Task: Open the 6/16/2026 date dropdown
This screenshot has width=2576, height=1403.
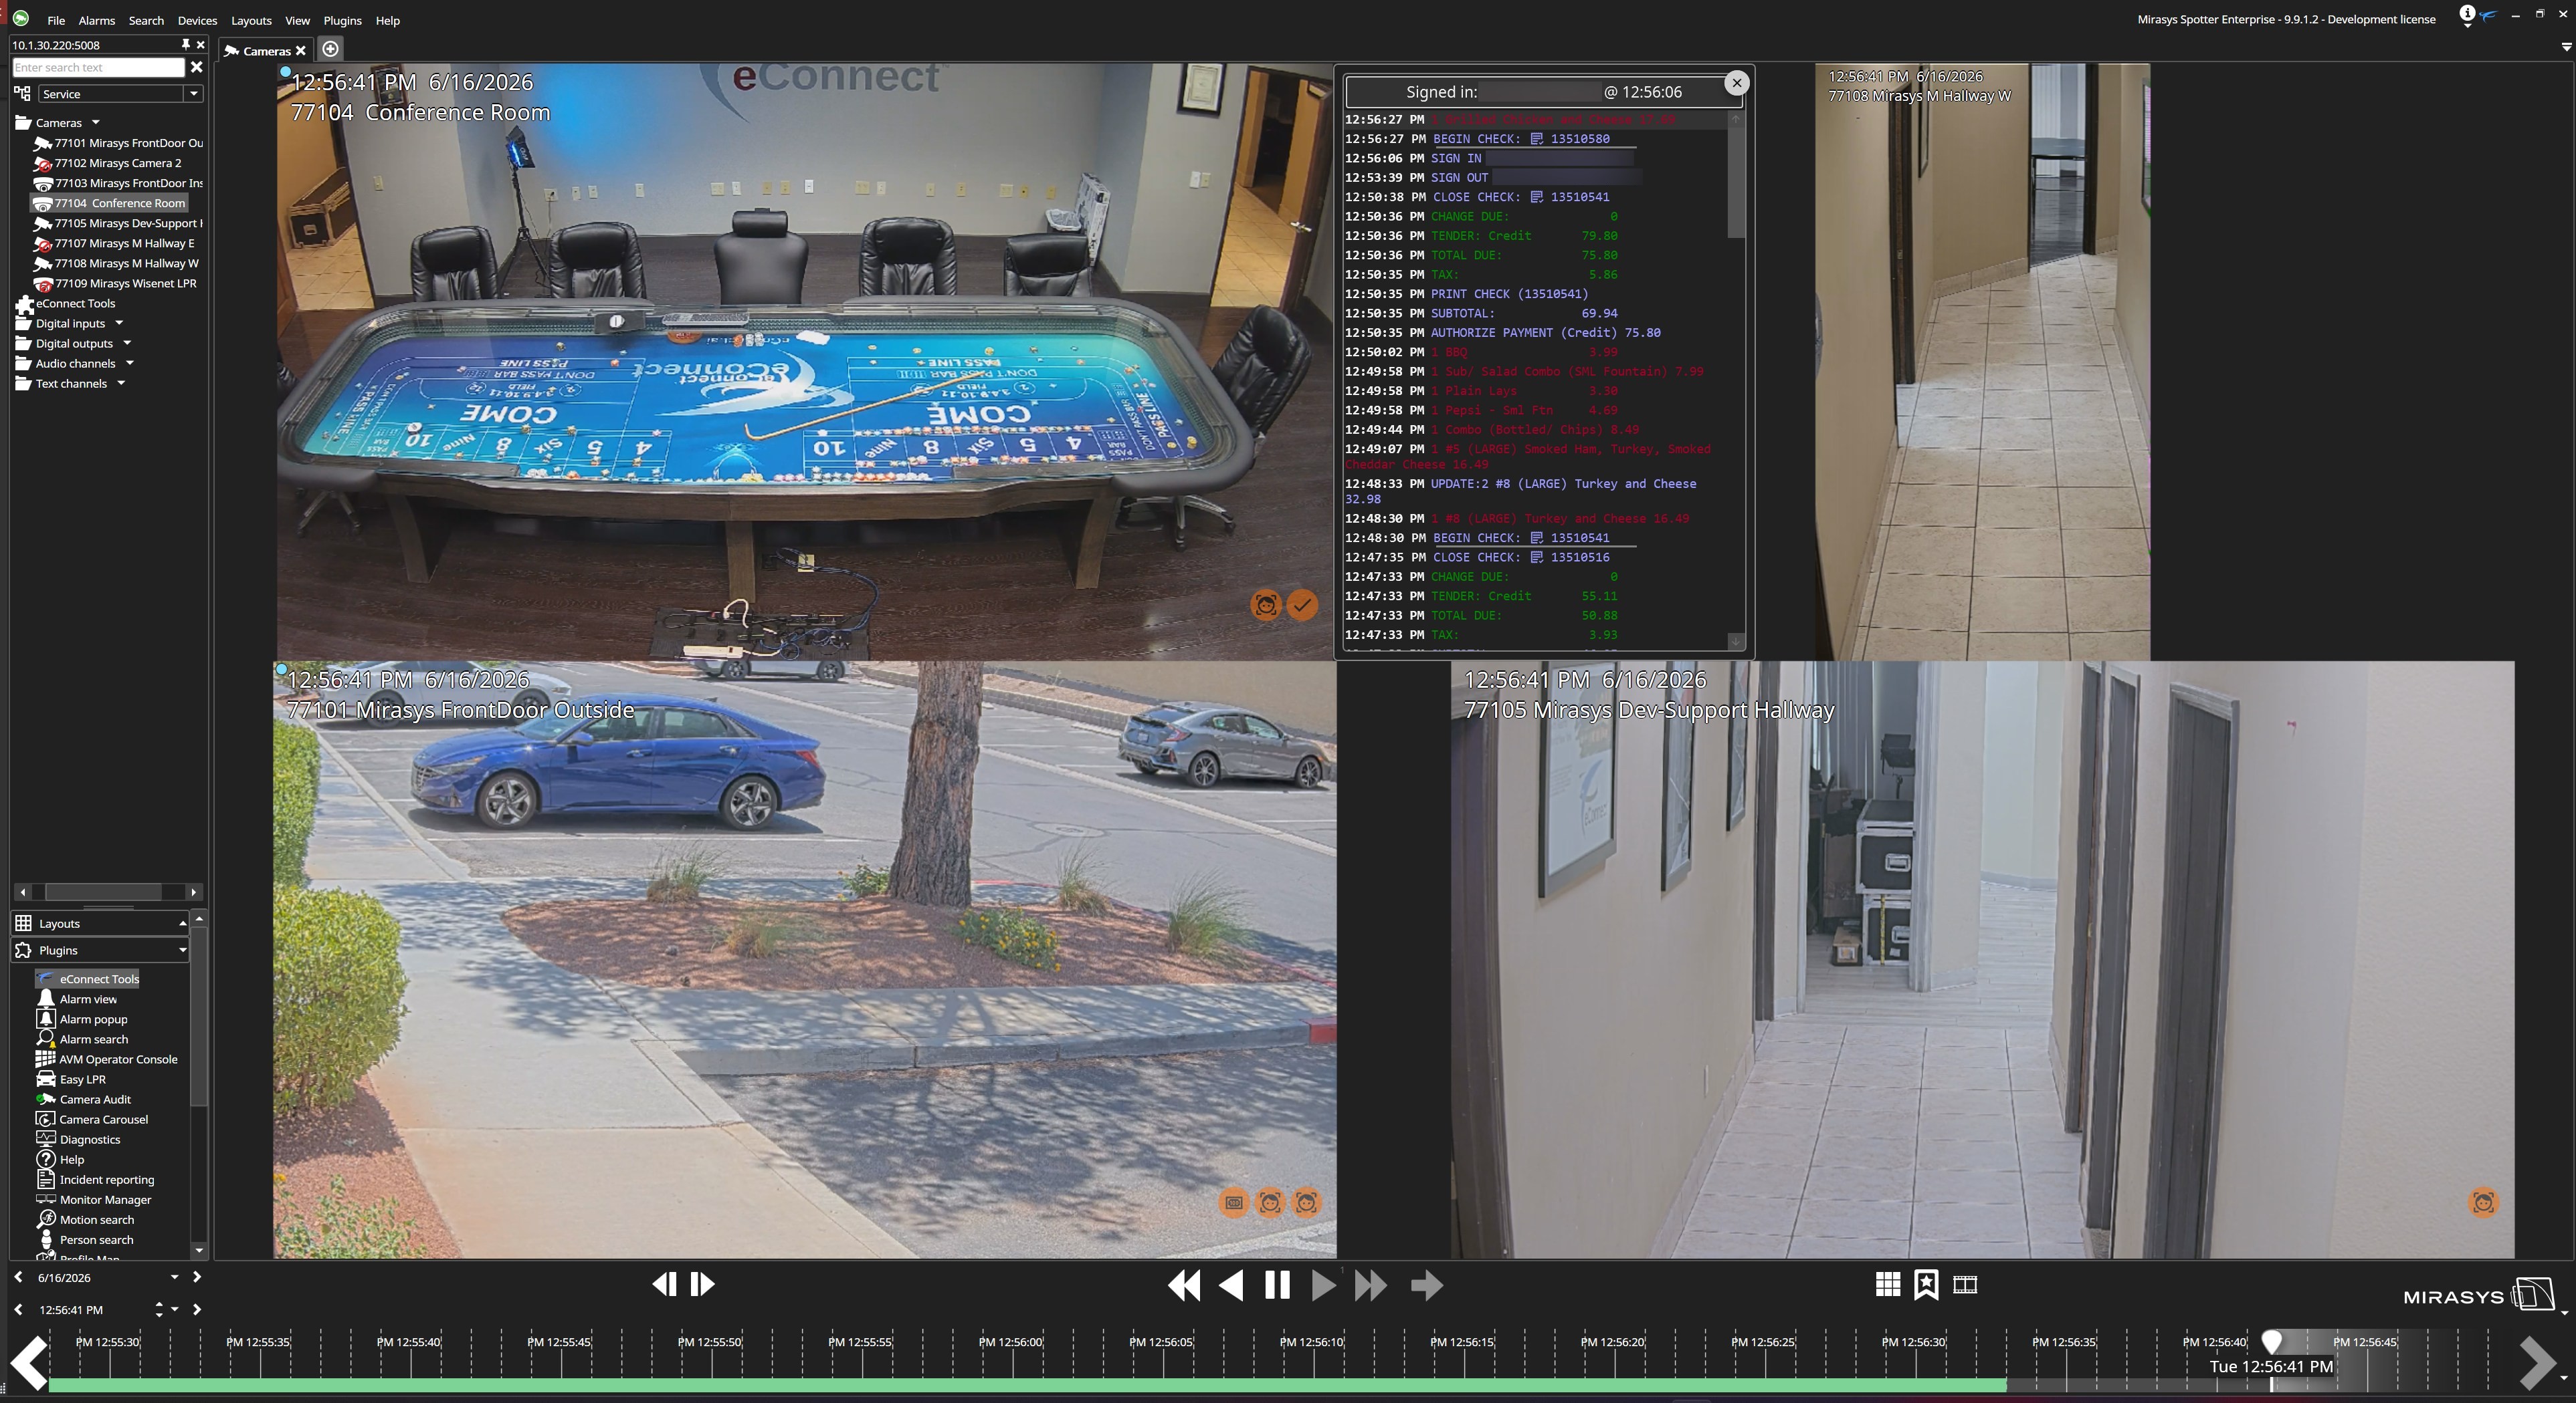Action: coord(174,1277)
